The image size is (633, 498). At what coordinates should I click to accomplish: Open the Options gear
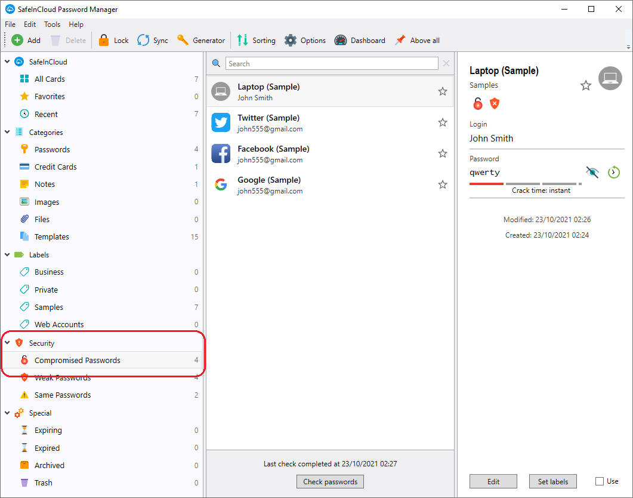[291, 40]
